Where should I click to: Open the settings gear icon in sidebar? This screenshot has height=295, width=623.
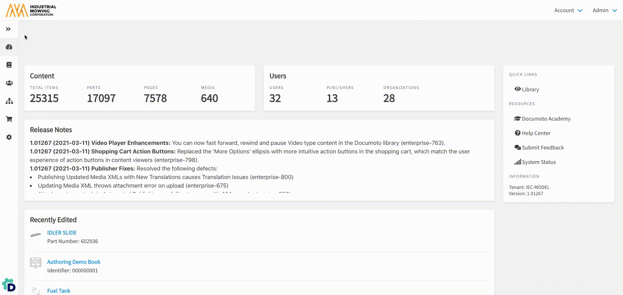click(x=9, y=137)
